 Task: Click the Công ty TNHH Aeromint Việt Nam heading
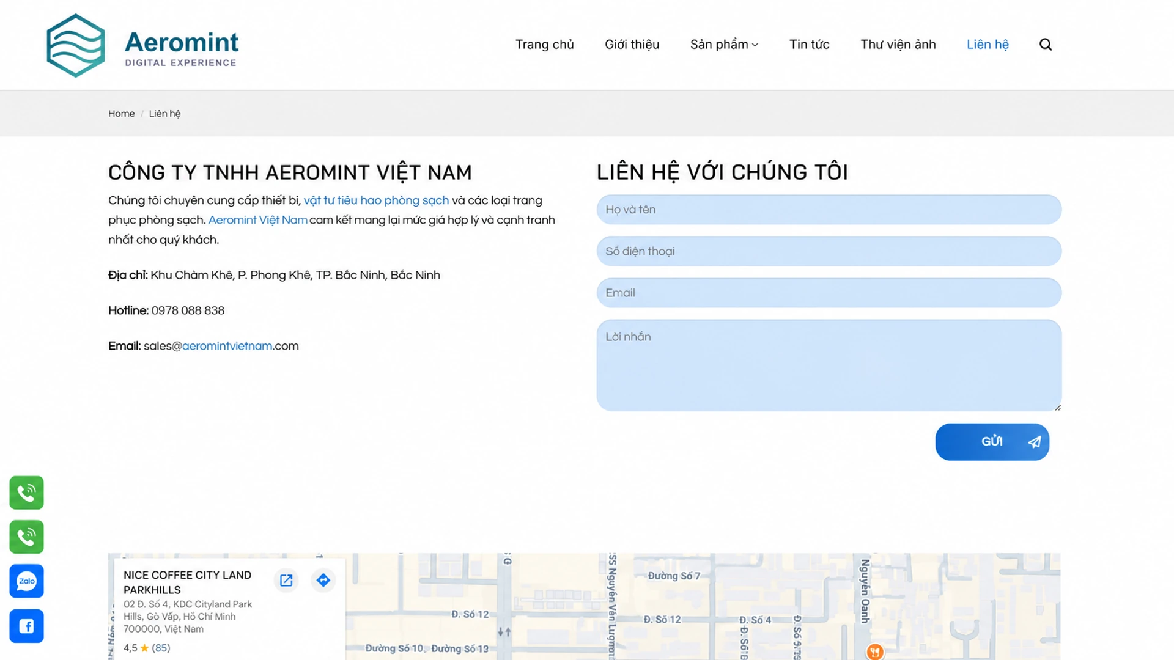(x=290, y=172)
